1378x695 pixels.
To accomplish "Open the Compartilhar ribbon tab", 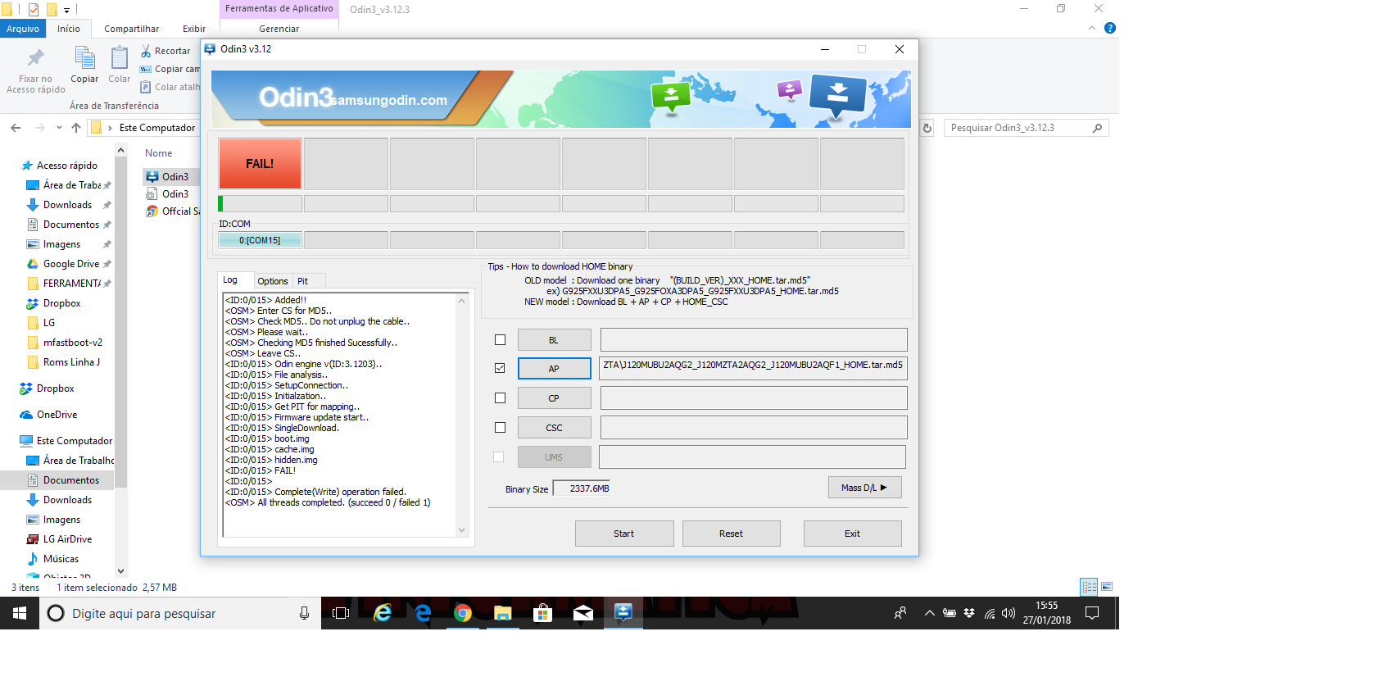I will [x=131, y=29].
